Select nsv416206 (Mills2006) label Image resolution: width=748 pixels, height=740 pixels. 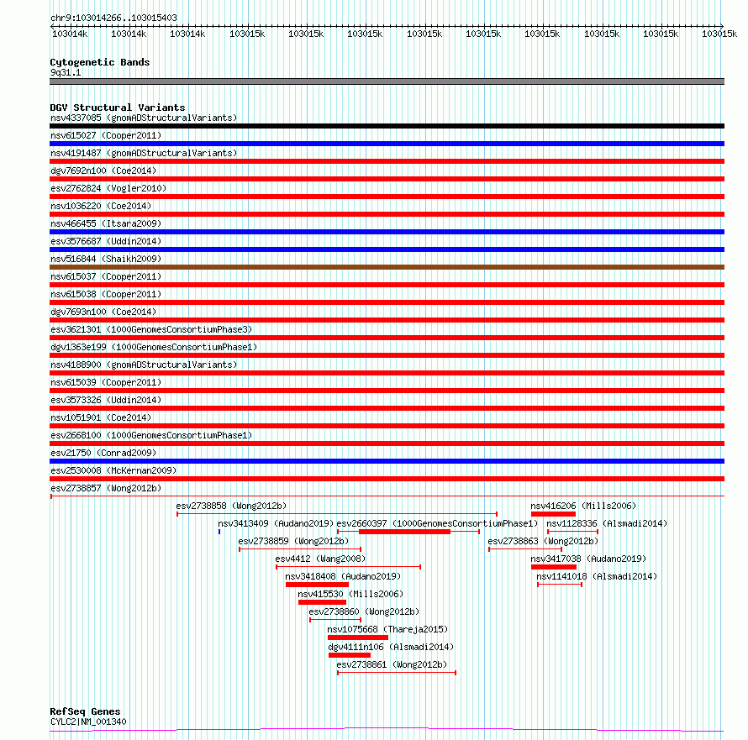(583, 506)
